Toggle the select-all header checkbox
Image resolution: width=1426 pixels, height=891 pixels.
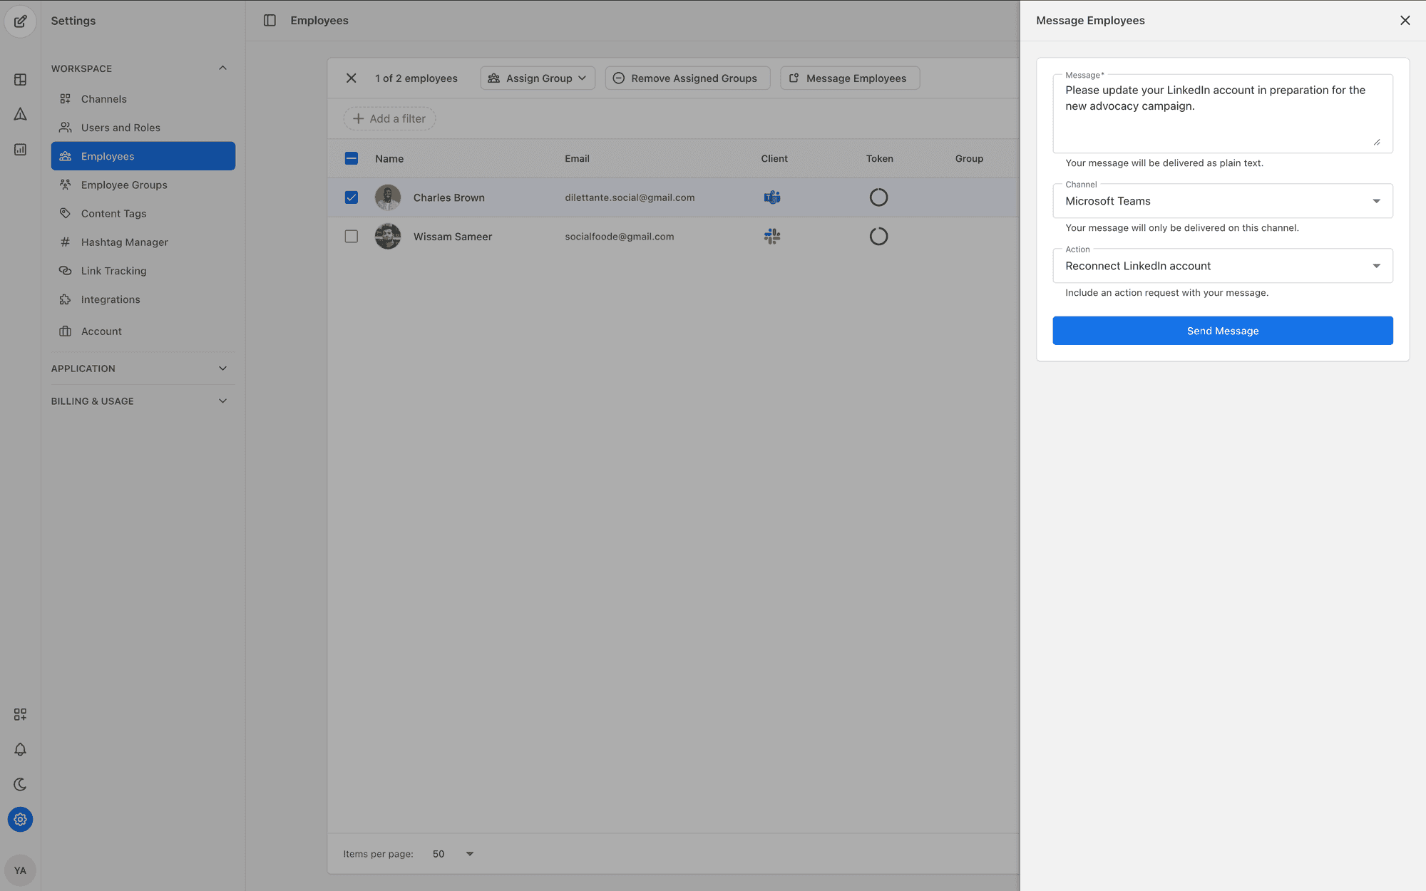click(352, 158)
